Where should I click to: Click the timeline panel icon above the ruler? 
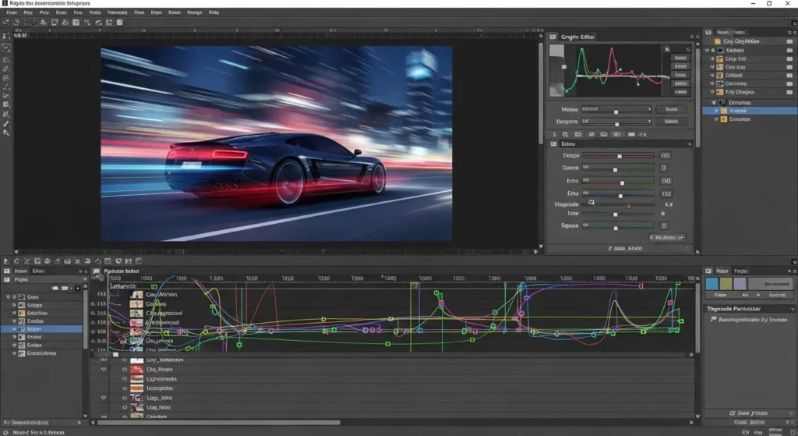coord(97,271)
